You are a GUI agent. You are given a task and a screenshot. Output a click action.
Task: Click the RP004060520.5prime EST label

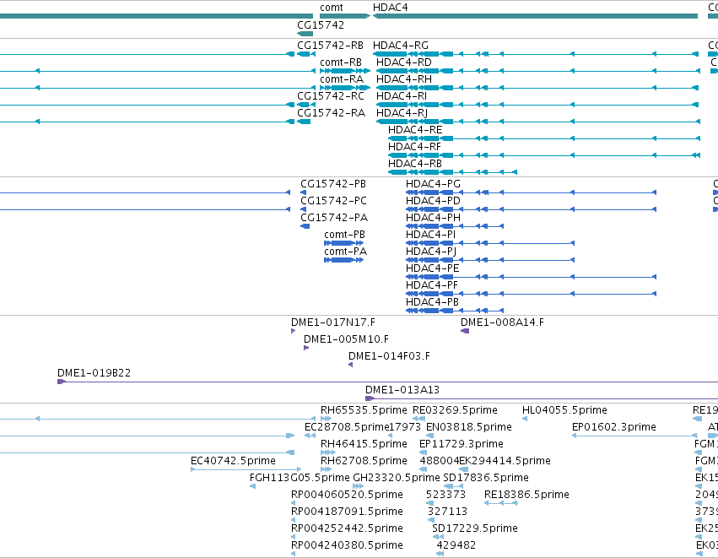(347, 496)
